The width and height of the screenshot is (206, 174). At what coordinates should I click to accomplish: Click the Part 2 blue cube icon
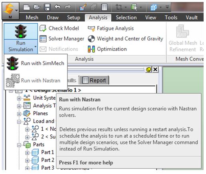35,160
